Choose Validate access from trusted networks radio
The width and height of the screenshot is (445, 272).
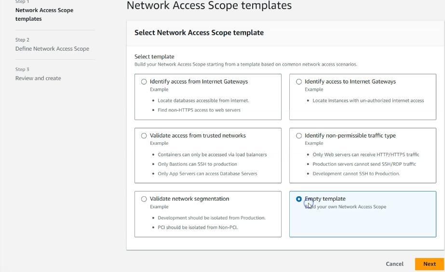click(144, 136)
